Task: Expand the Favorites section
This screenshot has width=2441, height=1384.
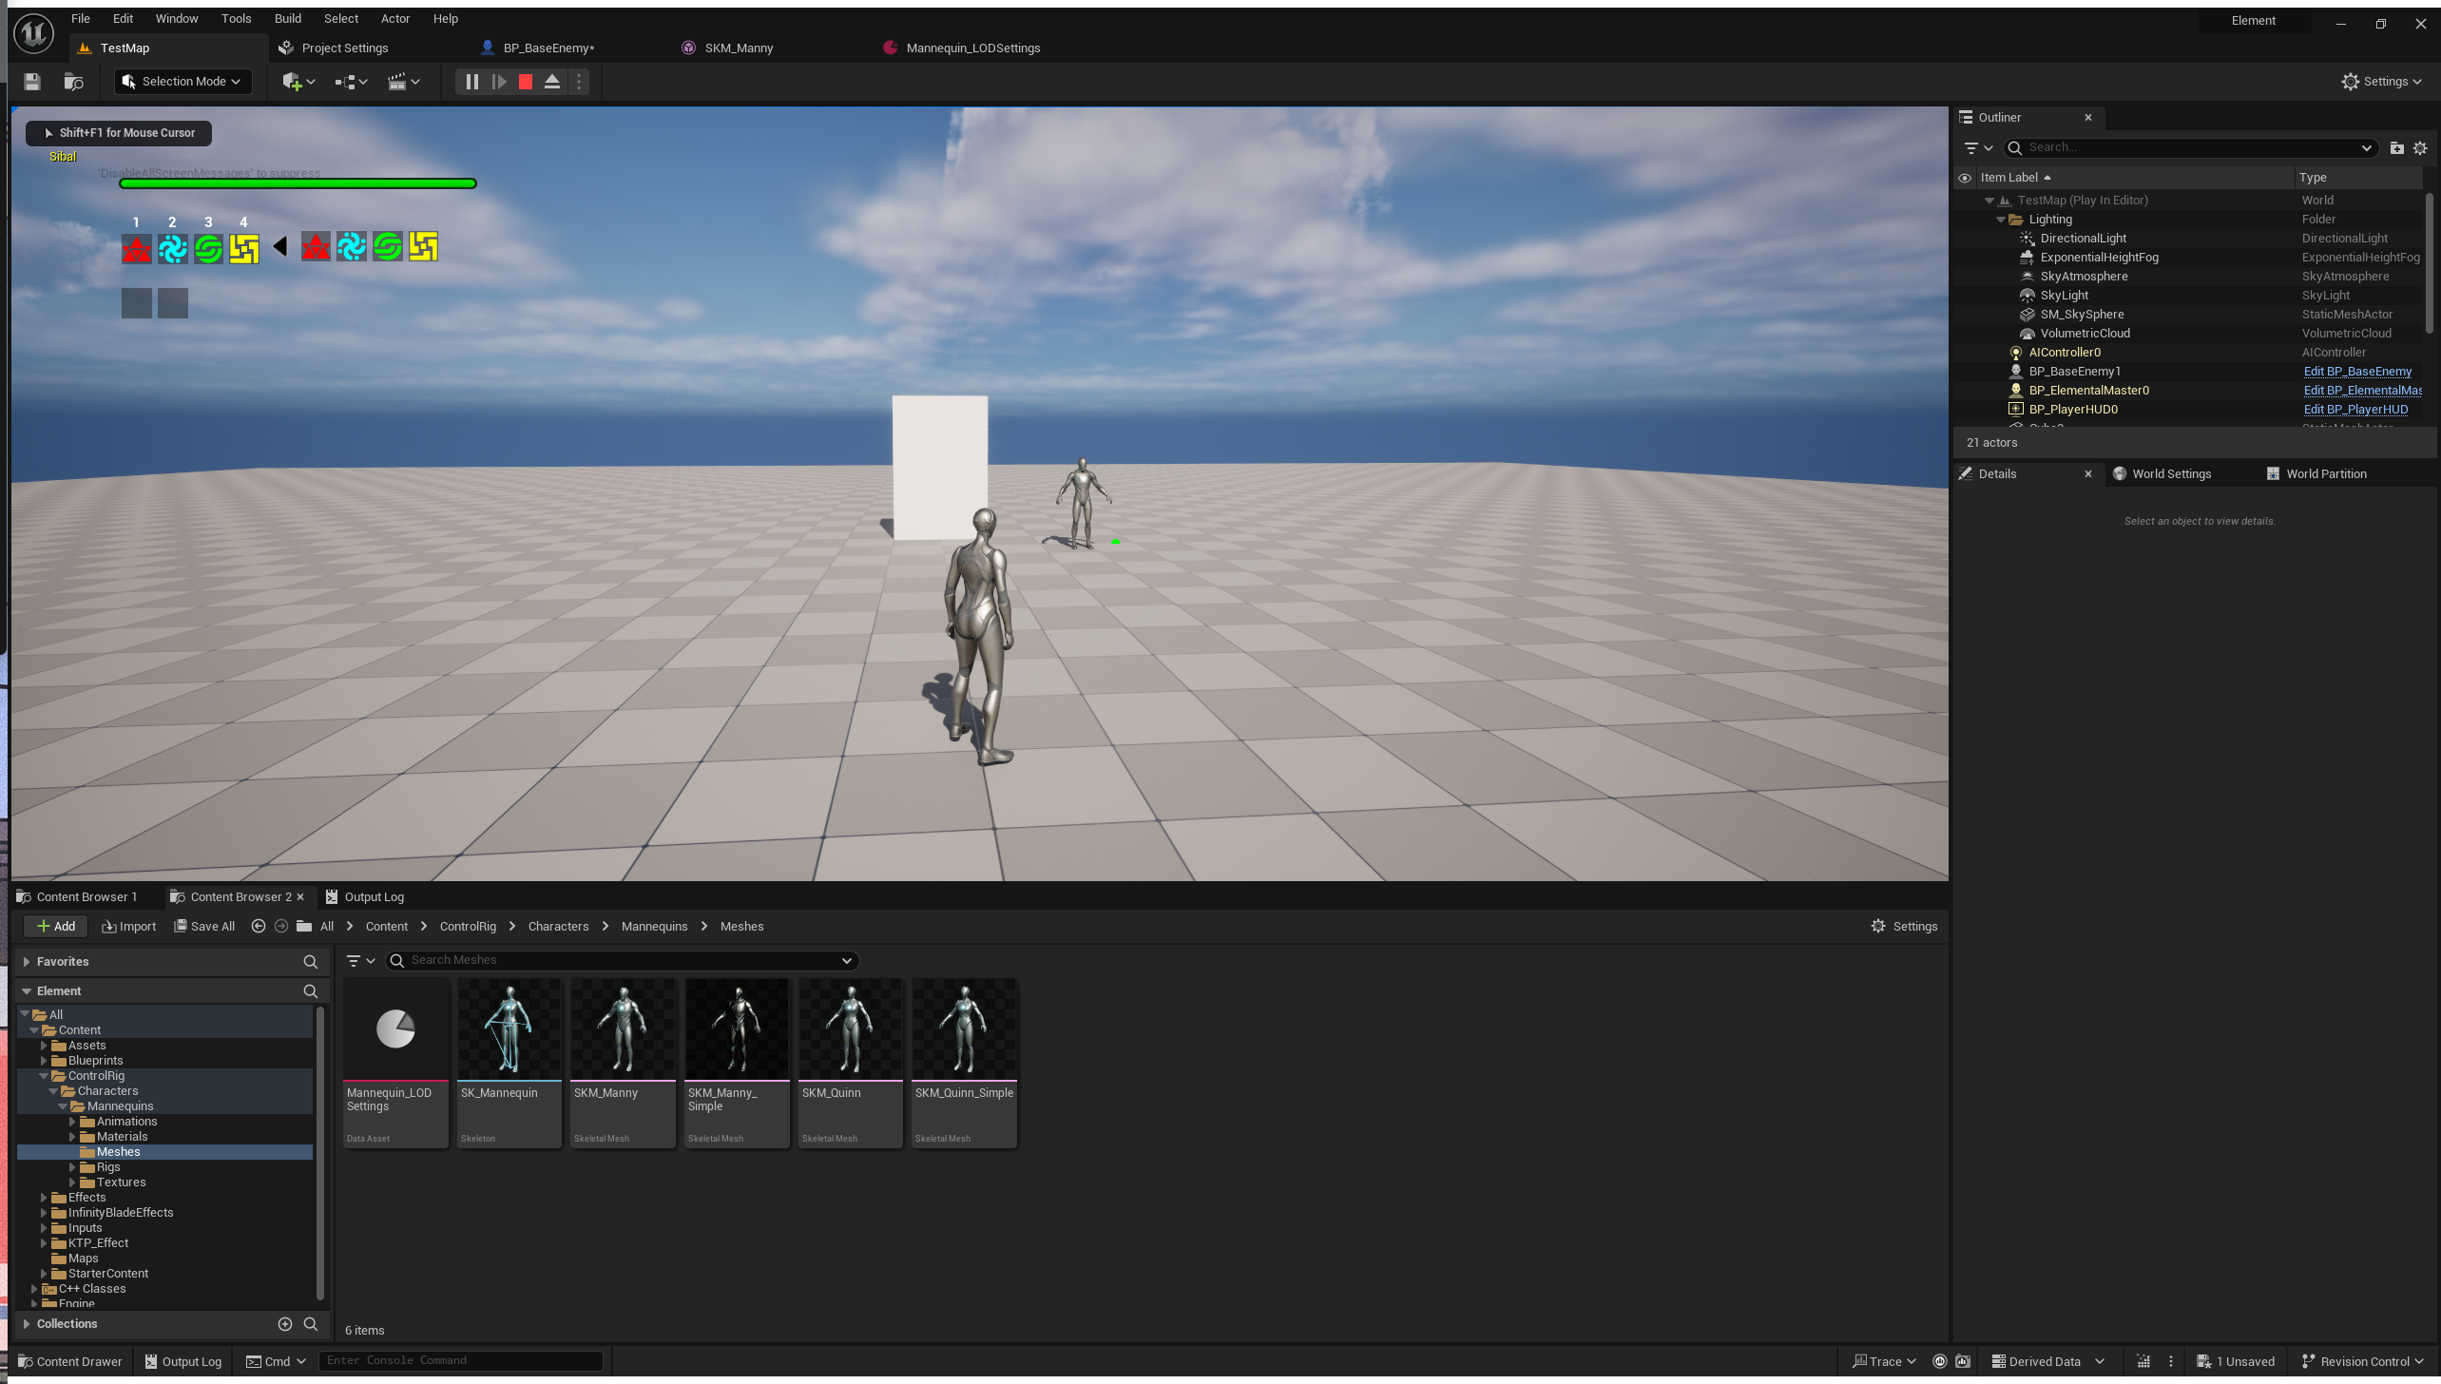Action: pyautogui.click(x=27, y=962)
